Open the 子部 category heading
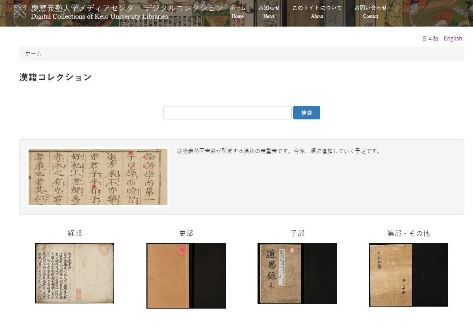The width and height of the screenshot is (473, 332). (297, 234)
